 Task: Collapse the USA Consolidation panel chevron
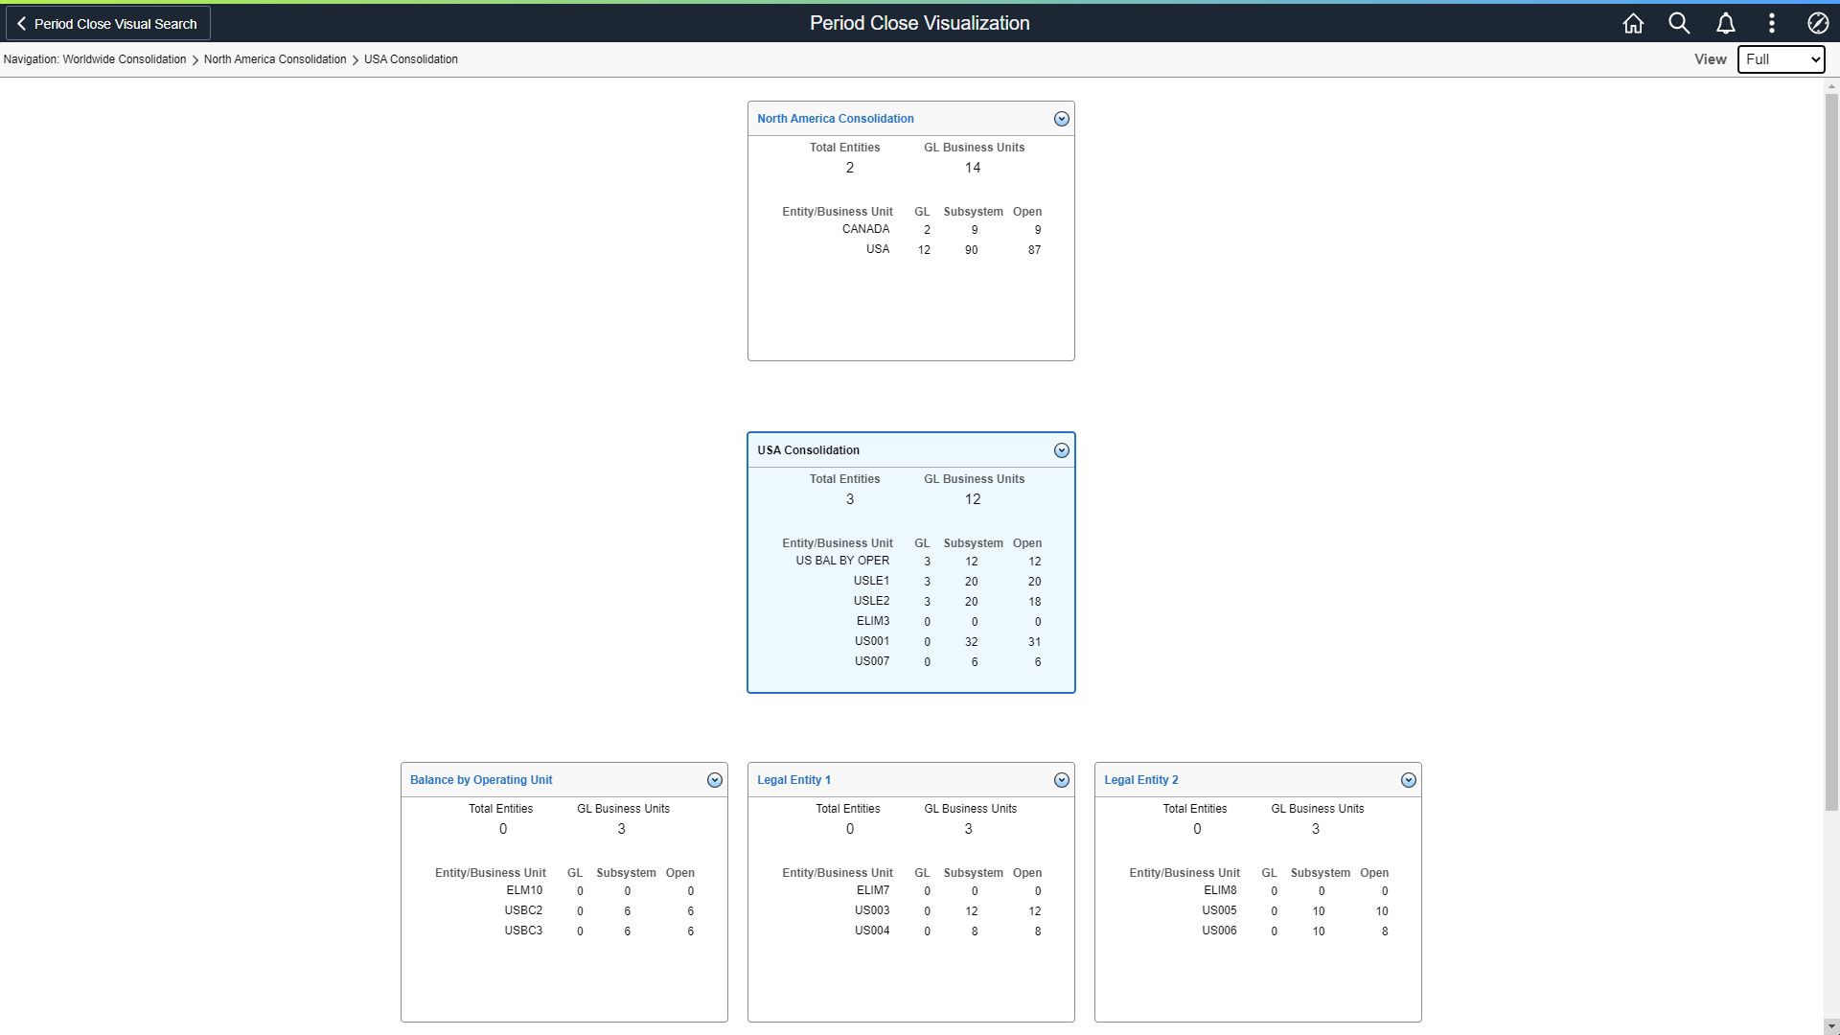coord(1060,449)
